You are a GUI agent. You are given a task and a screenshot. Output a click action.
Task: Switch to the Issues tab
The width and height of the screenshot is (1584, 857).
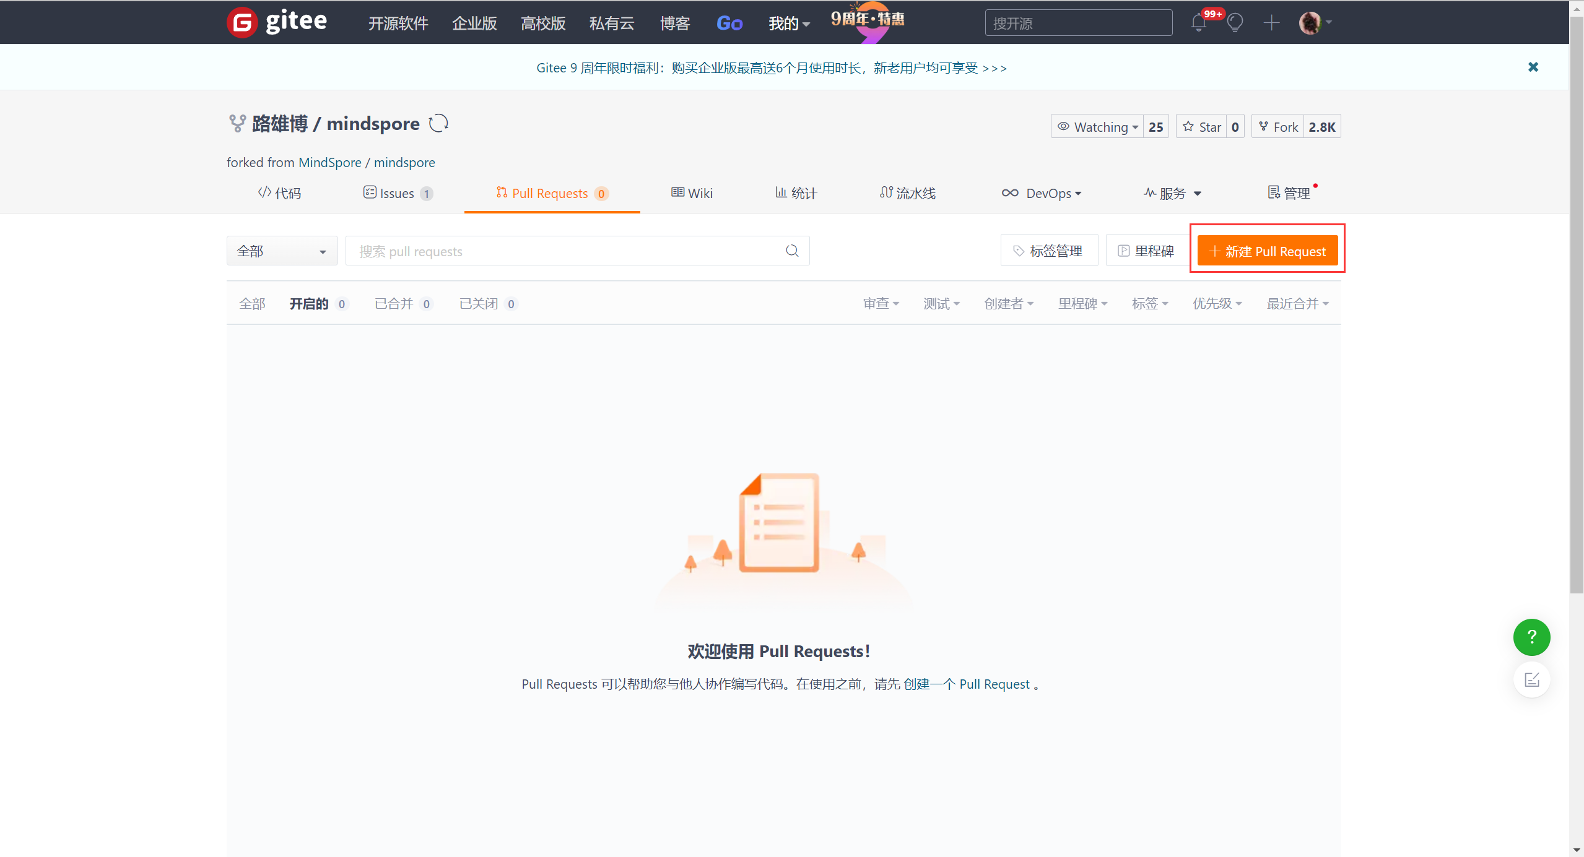[x=397, y=194]
